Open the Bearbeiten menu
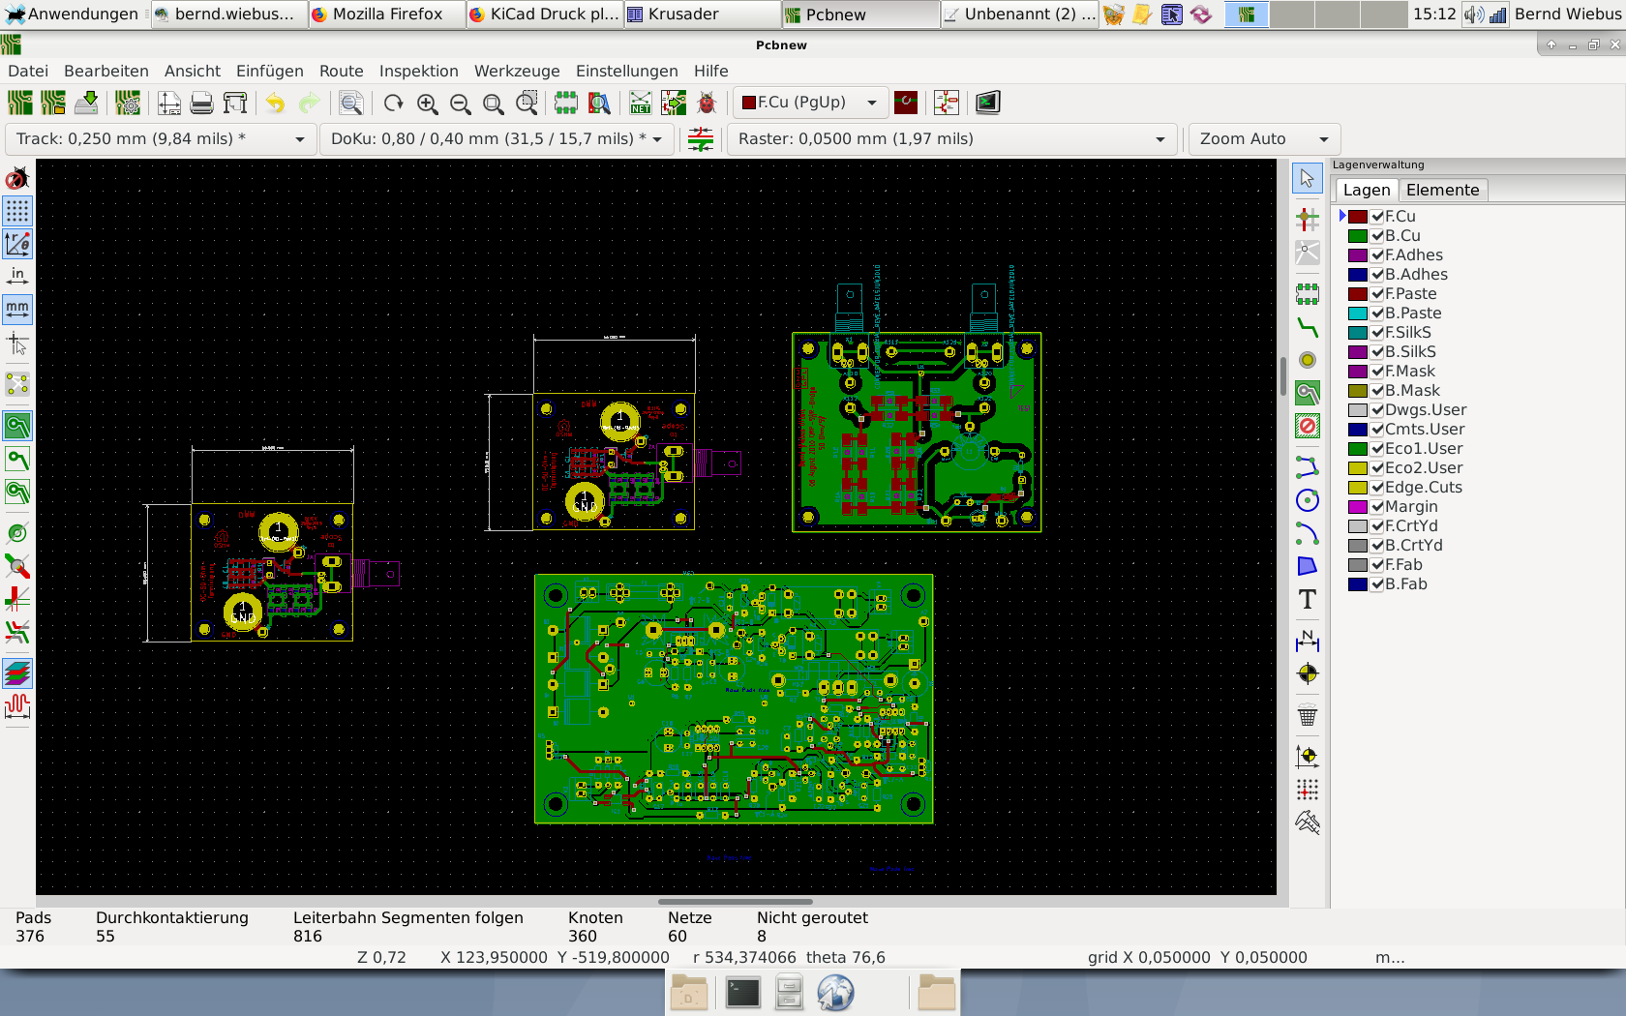1626x1016 pixels. (106, 72)
